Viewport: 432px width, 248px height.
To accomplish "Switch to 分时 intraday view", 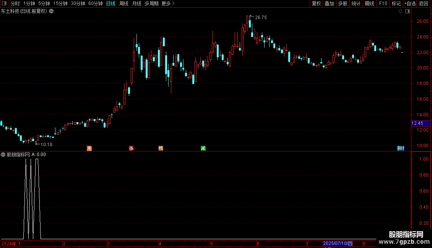I will [15, 3].
